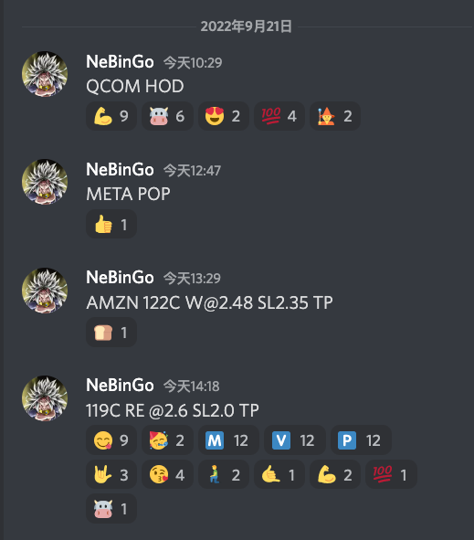The width and height of the screenshot is (474, 540).
Task: Click the blue M letter reaction
Action: [x=228, y=440]
